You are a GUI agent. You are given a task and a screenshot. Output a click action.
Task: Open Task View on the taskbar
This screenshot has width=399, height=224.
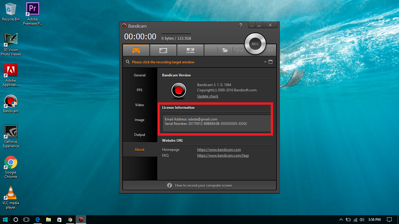pyautogui.click(x=26, y=220)
